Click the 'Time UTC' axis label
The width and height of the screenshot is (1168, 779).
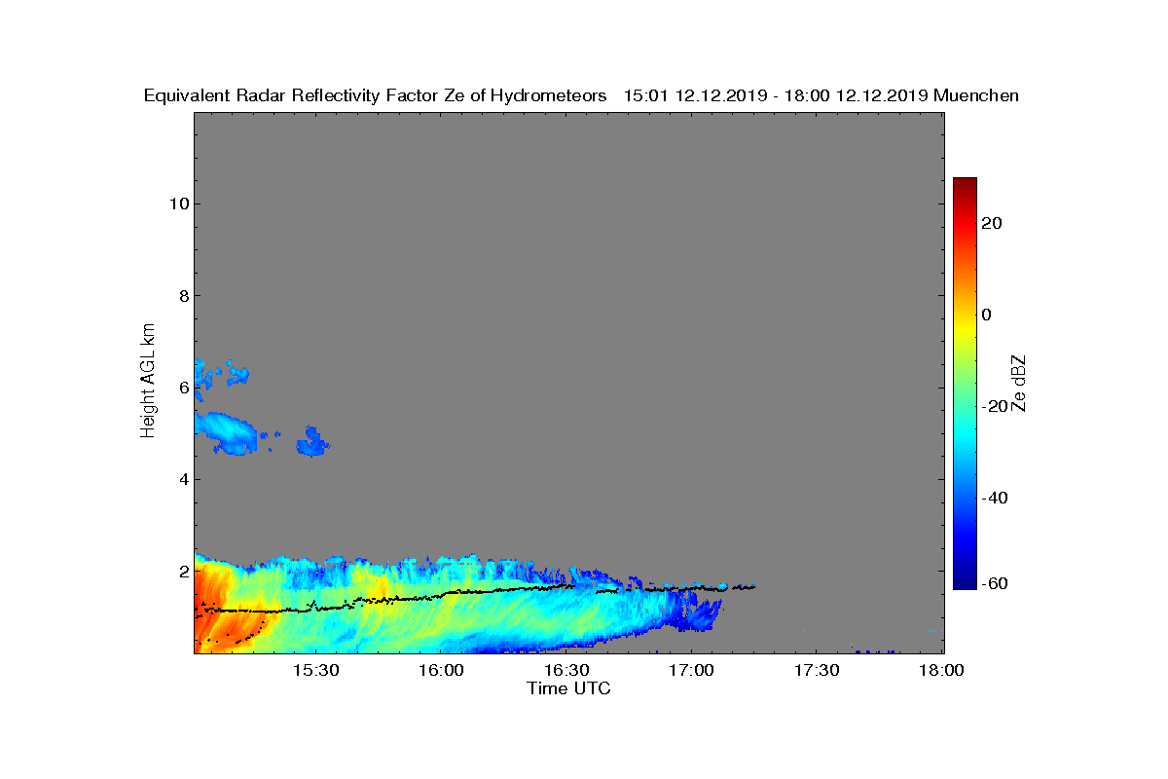[568, 688]
